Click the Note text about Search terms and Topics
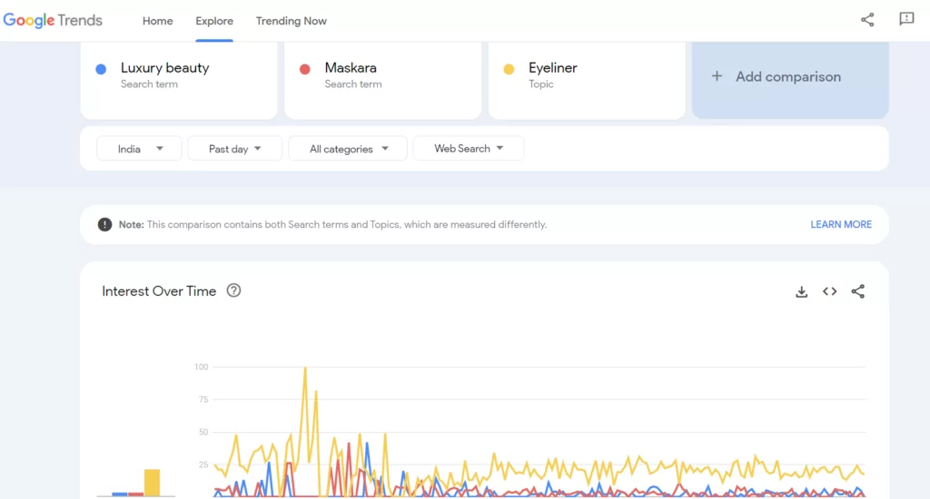This screenshot has height=499, width=930. point(332,225)
